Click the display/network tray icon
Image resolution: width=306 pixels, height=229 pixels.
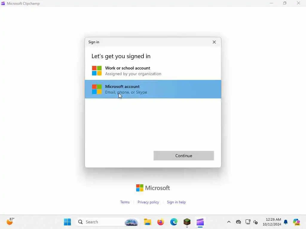click(x=248, y=222)
